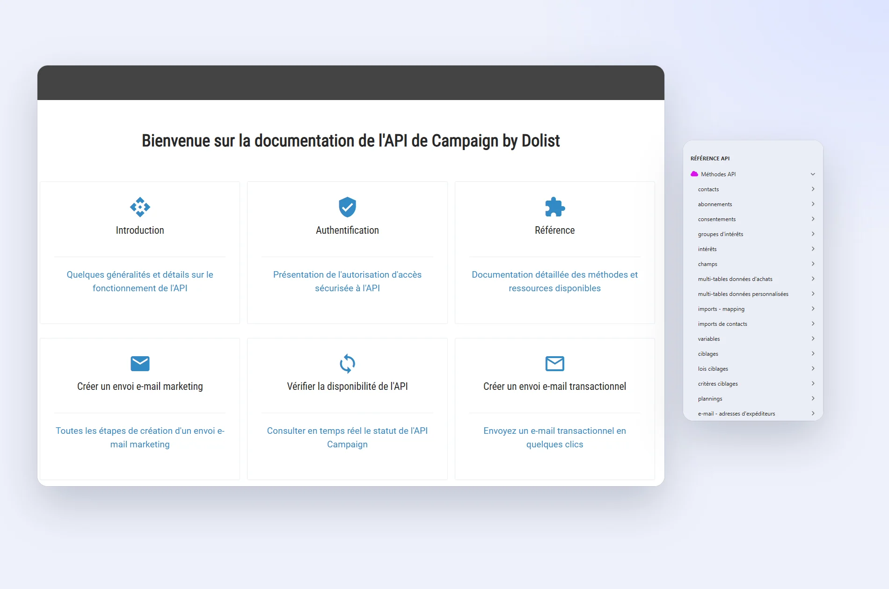Select 'e-mail - adresses d'expéditeurs' entry
Screen dimensions: 889x589
point(736,414)
